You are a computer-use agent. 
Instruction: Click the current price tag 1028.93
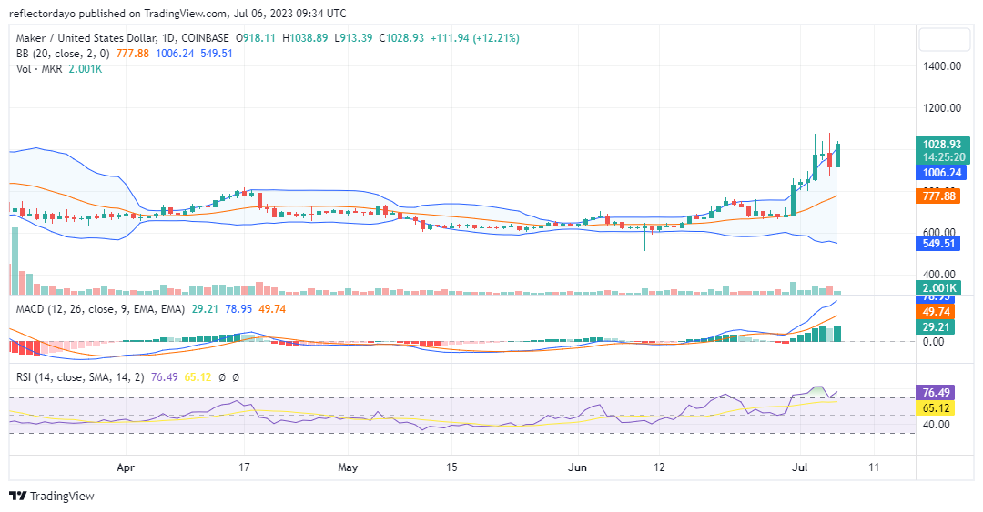[942, 144]
